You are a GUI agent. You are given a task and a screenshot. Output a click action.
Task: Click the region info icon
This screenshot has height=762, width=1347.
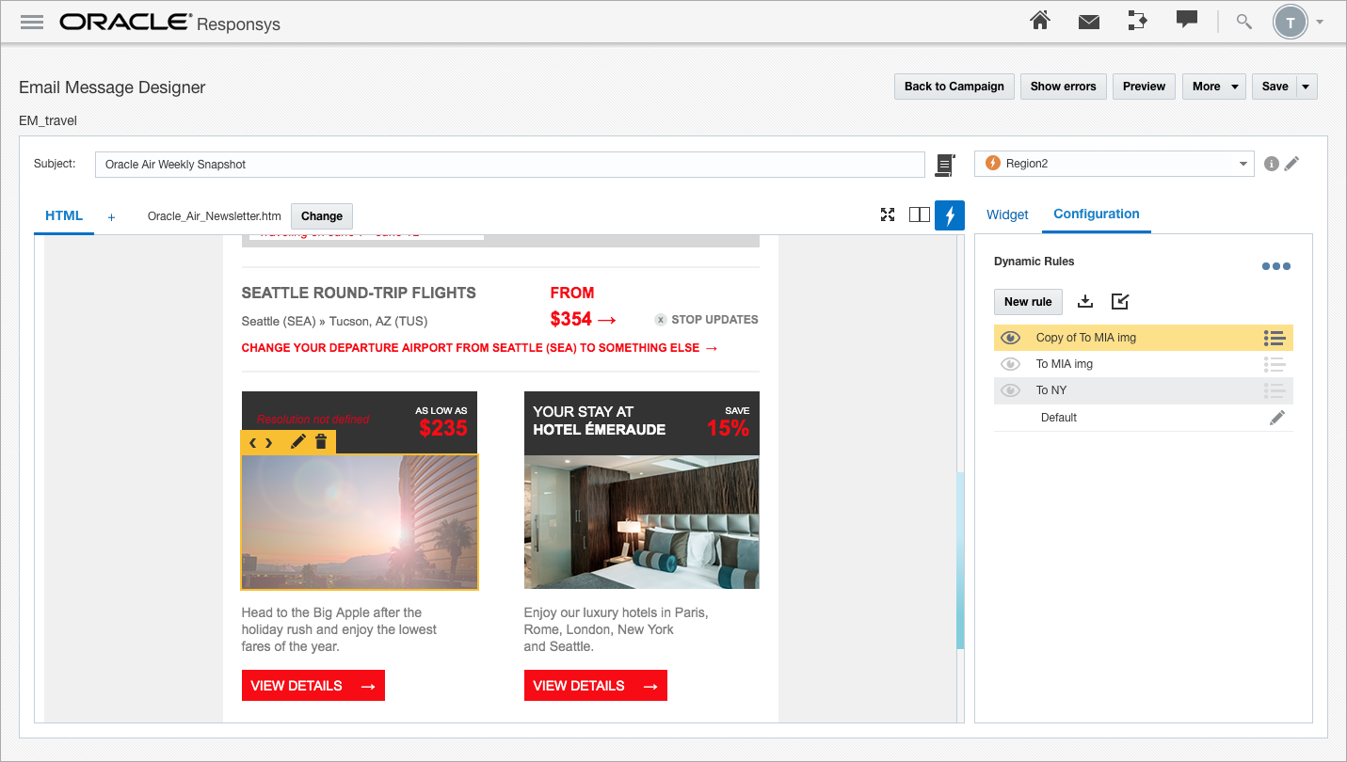(1272, 164)
